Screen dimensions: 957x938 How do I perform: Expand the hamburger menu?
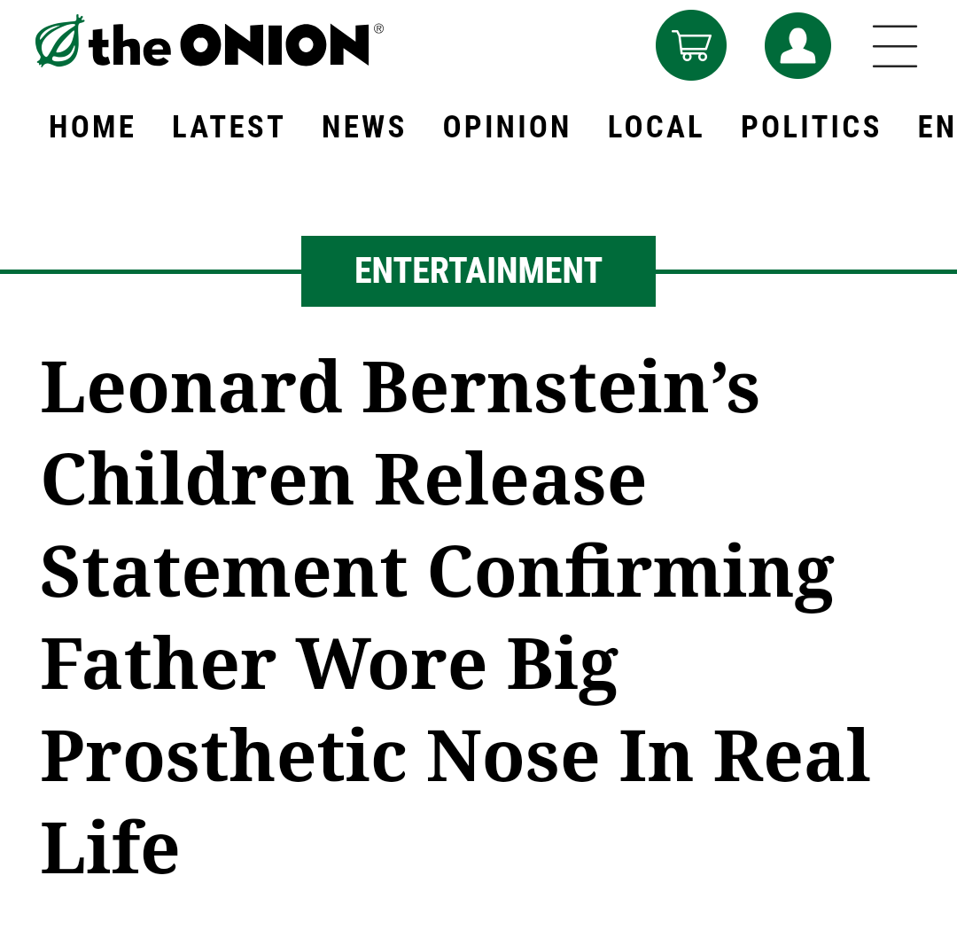tap(894, 46)
